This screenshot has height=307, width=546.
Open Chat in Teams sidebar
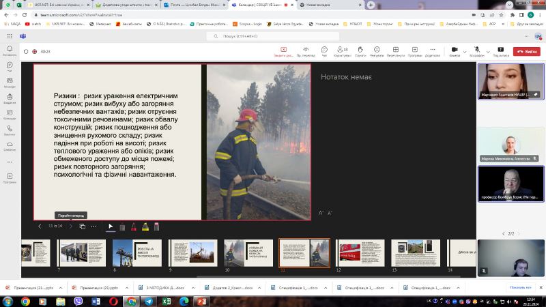tap(10, 67)
